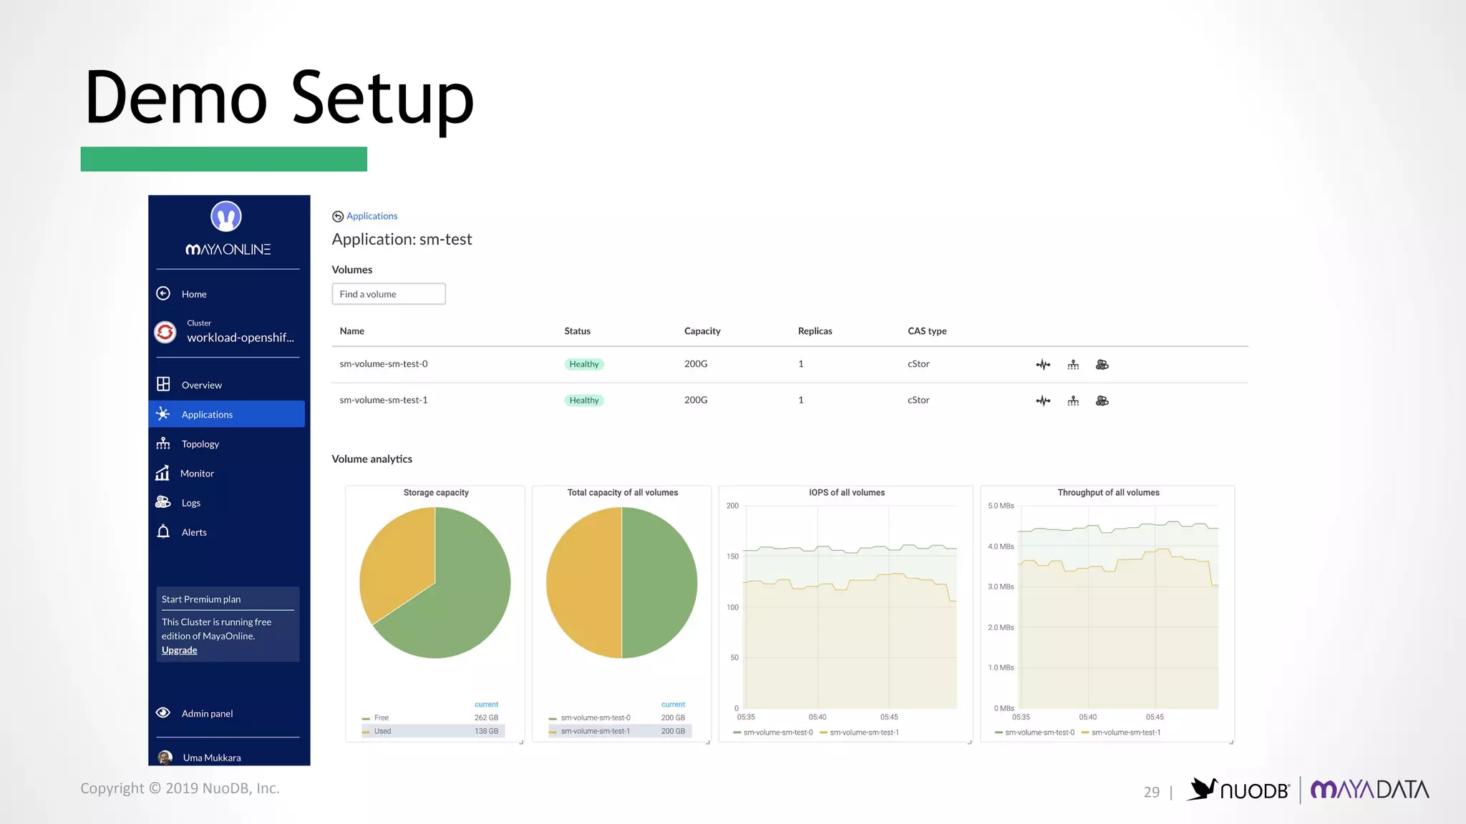Sort by the Status column header
Screen dimensions: 1466x824
577,331
